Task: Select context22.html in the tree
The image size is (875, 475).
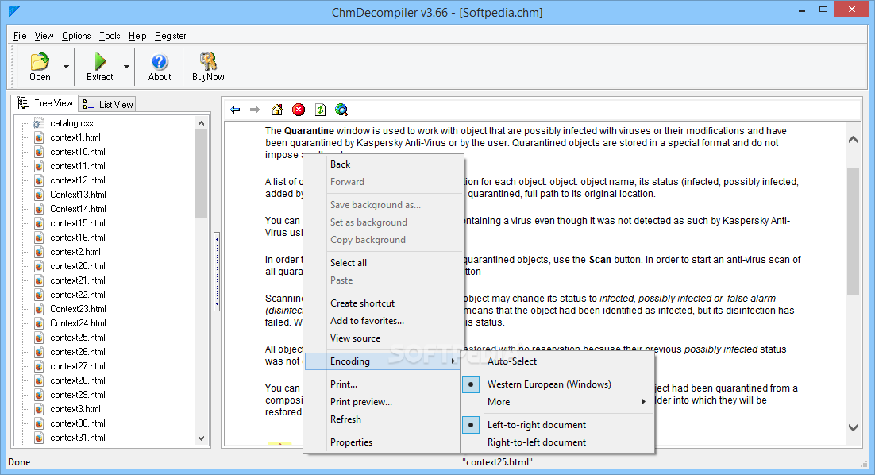Action: click(x=78, y=295)
